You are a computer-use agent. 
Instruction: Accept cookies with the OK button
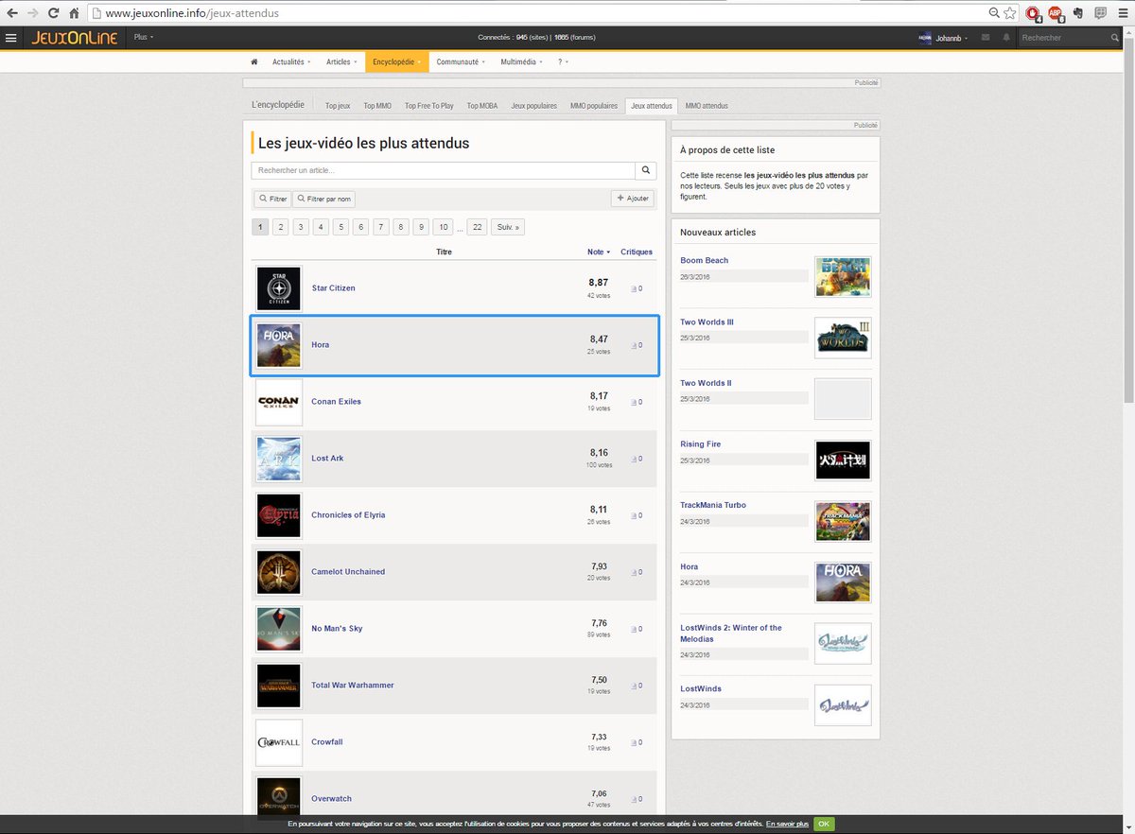[824, 825]
